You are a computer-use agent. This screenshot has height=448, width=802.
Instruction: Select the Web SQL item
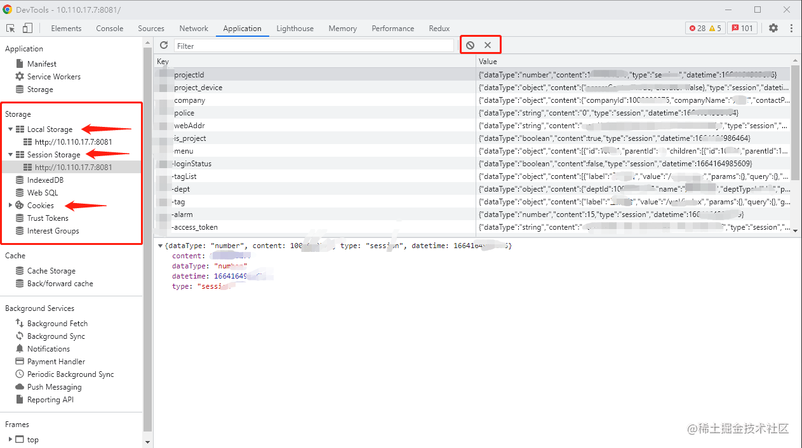coord(43,193)
